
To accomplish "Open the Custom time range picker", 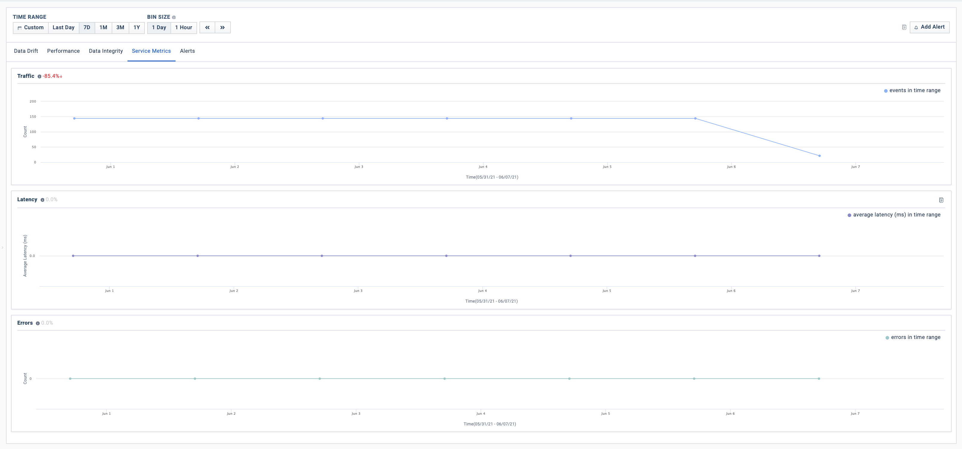I will [x=31, y=28].
